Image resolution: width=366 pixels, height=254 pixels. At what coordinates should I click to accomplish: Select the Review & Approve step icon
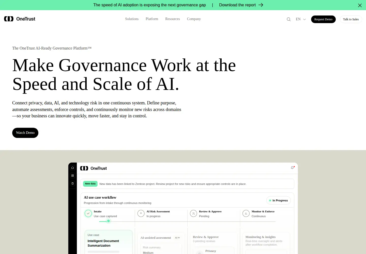[193, 214]
